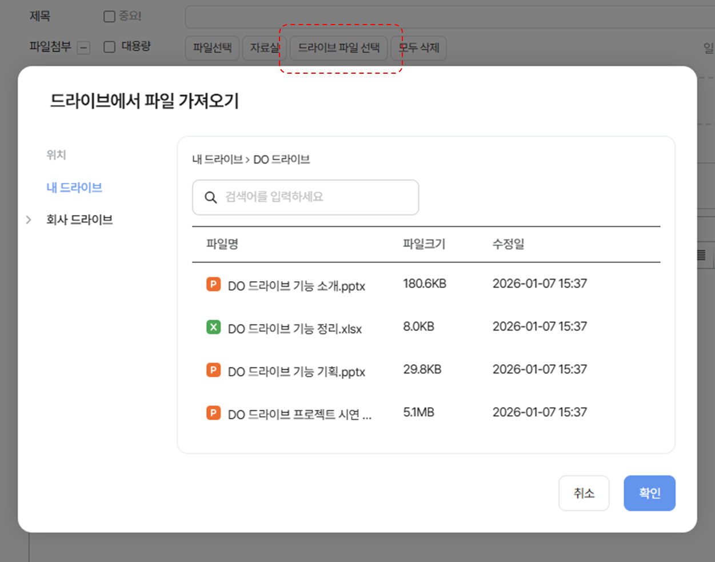Sort by 수정일 column header
Viewport: 715px width, 562px height.
(x=508, y=244)
